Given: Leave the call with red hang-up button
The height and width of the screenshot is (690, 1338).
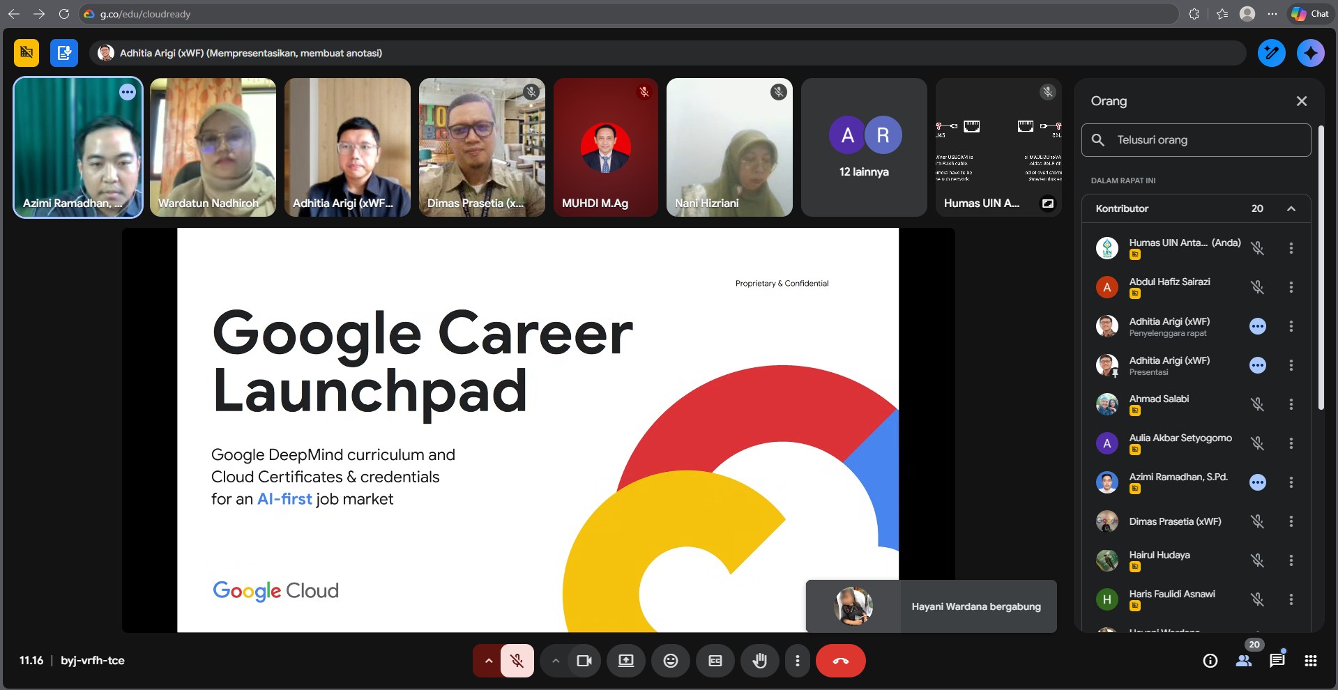Looking at the screenshot, I should (x=841, y=661).
